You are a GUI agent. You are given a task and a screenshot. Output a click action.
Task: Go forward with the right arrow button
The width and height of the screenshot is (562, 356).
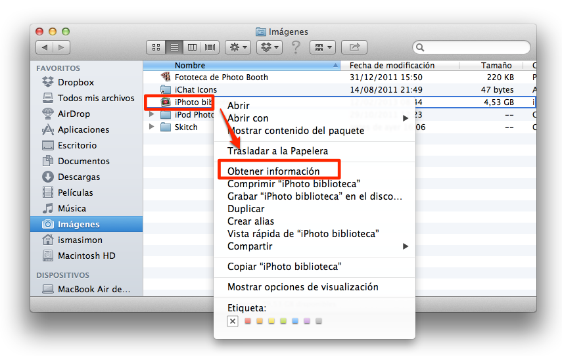pos(61,47)
